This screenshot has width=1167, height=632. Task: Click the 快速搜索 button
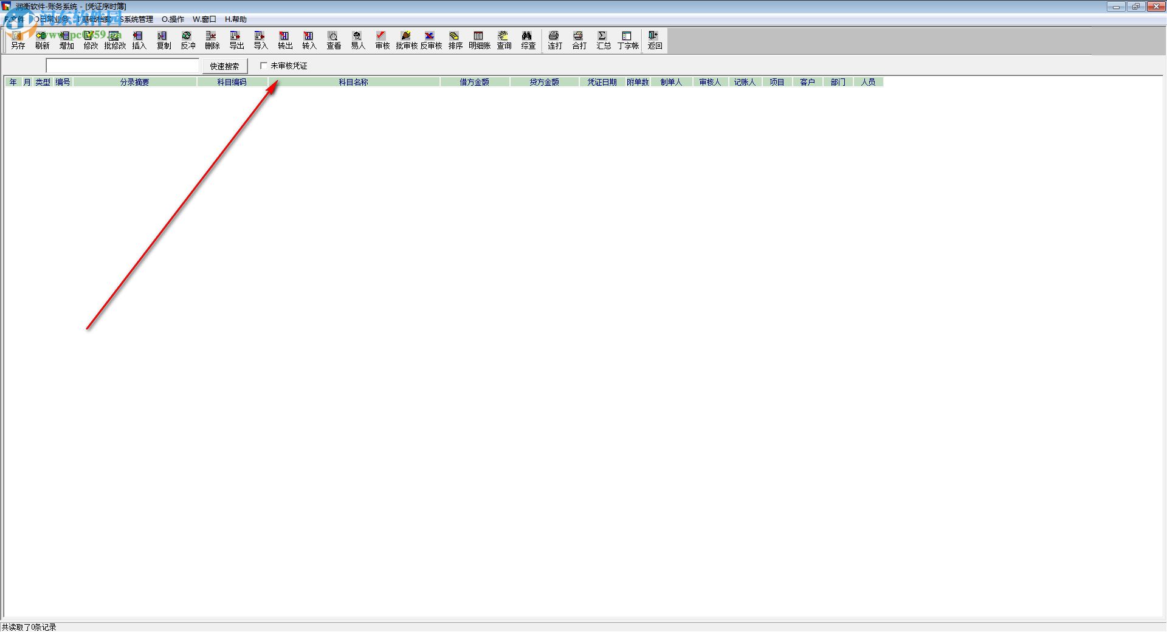(225, 66)
